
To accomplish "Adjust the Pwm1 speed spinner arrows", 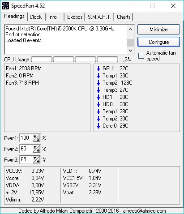I will (x=37, y=138).
